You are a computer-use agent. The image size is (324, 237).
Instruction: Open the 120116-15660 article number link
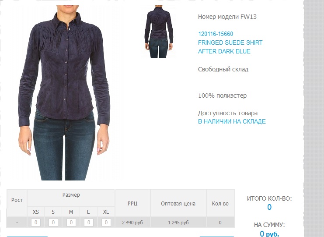pos(216,34)
